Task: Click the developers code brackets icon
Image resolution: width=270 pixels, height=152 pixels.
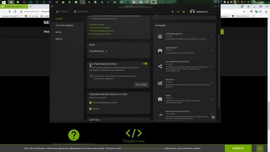Action: point(134,133)
